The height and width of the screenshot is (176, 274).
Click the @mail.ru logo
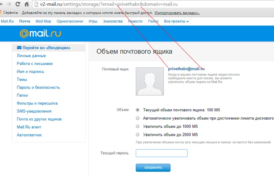[x=40, y=33]
